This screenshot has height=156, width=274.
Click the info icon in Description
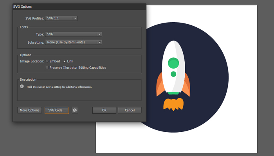pyautogui.click(x=22, y=86)
